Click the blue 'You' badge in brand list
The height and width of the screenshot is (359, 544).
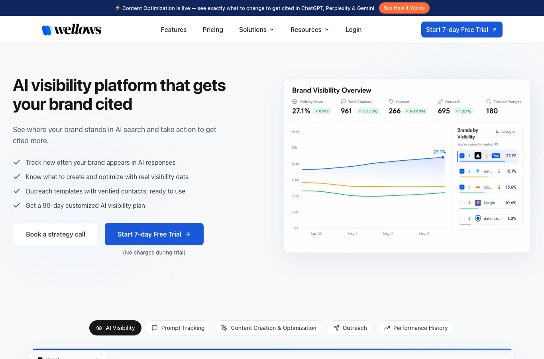[496, 156]
